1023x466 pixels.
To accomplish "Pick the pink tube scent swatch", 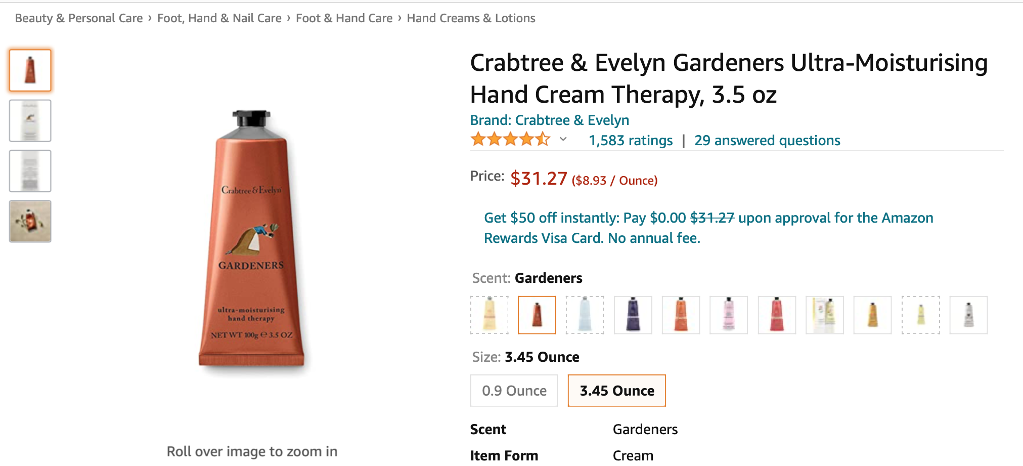I will [728, 315].
